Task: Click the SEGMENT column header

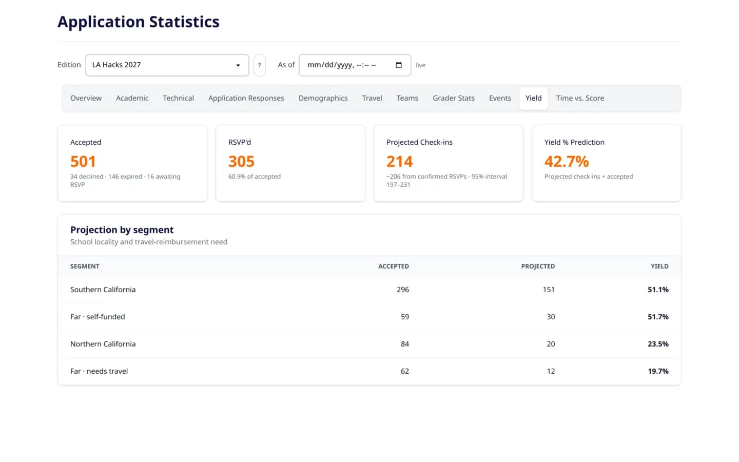Action: [x=85, y=266]
